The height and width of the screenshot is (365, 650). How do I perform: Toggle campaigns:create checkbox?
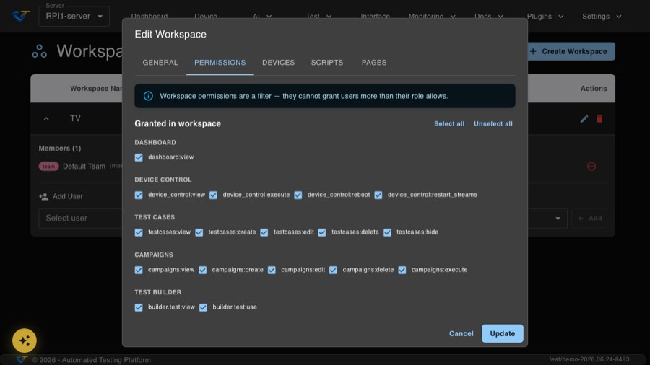coord(203,270)
